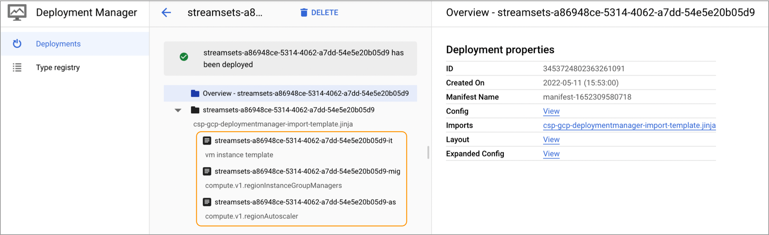
Task: Click the Created On label
Action: [x=465, y=83]
